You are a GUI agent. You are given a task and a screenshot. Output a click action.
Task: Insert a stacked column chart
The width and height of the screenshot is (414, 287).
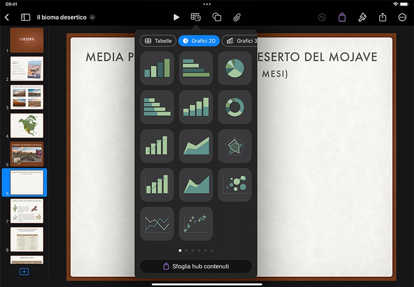[196, 107]
